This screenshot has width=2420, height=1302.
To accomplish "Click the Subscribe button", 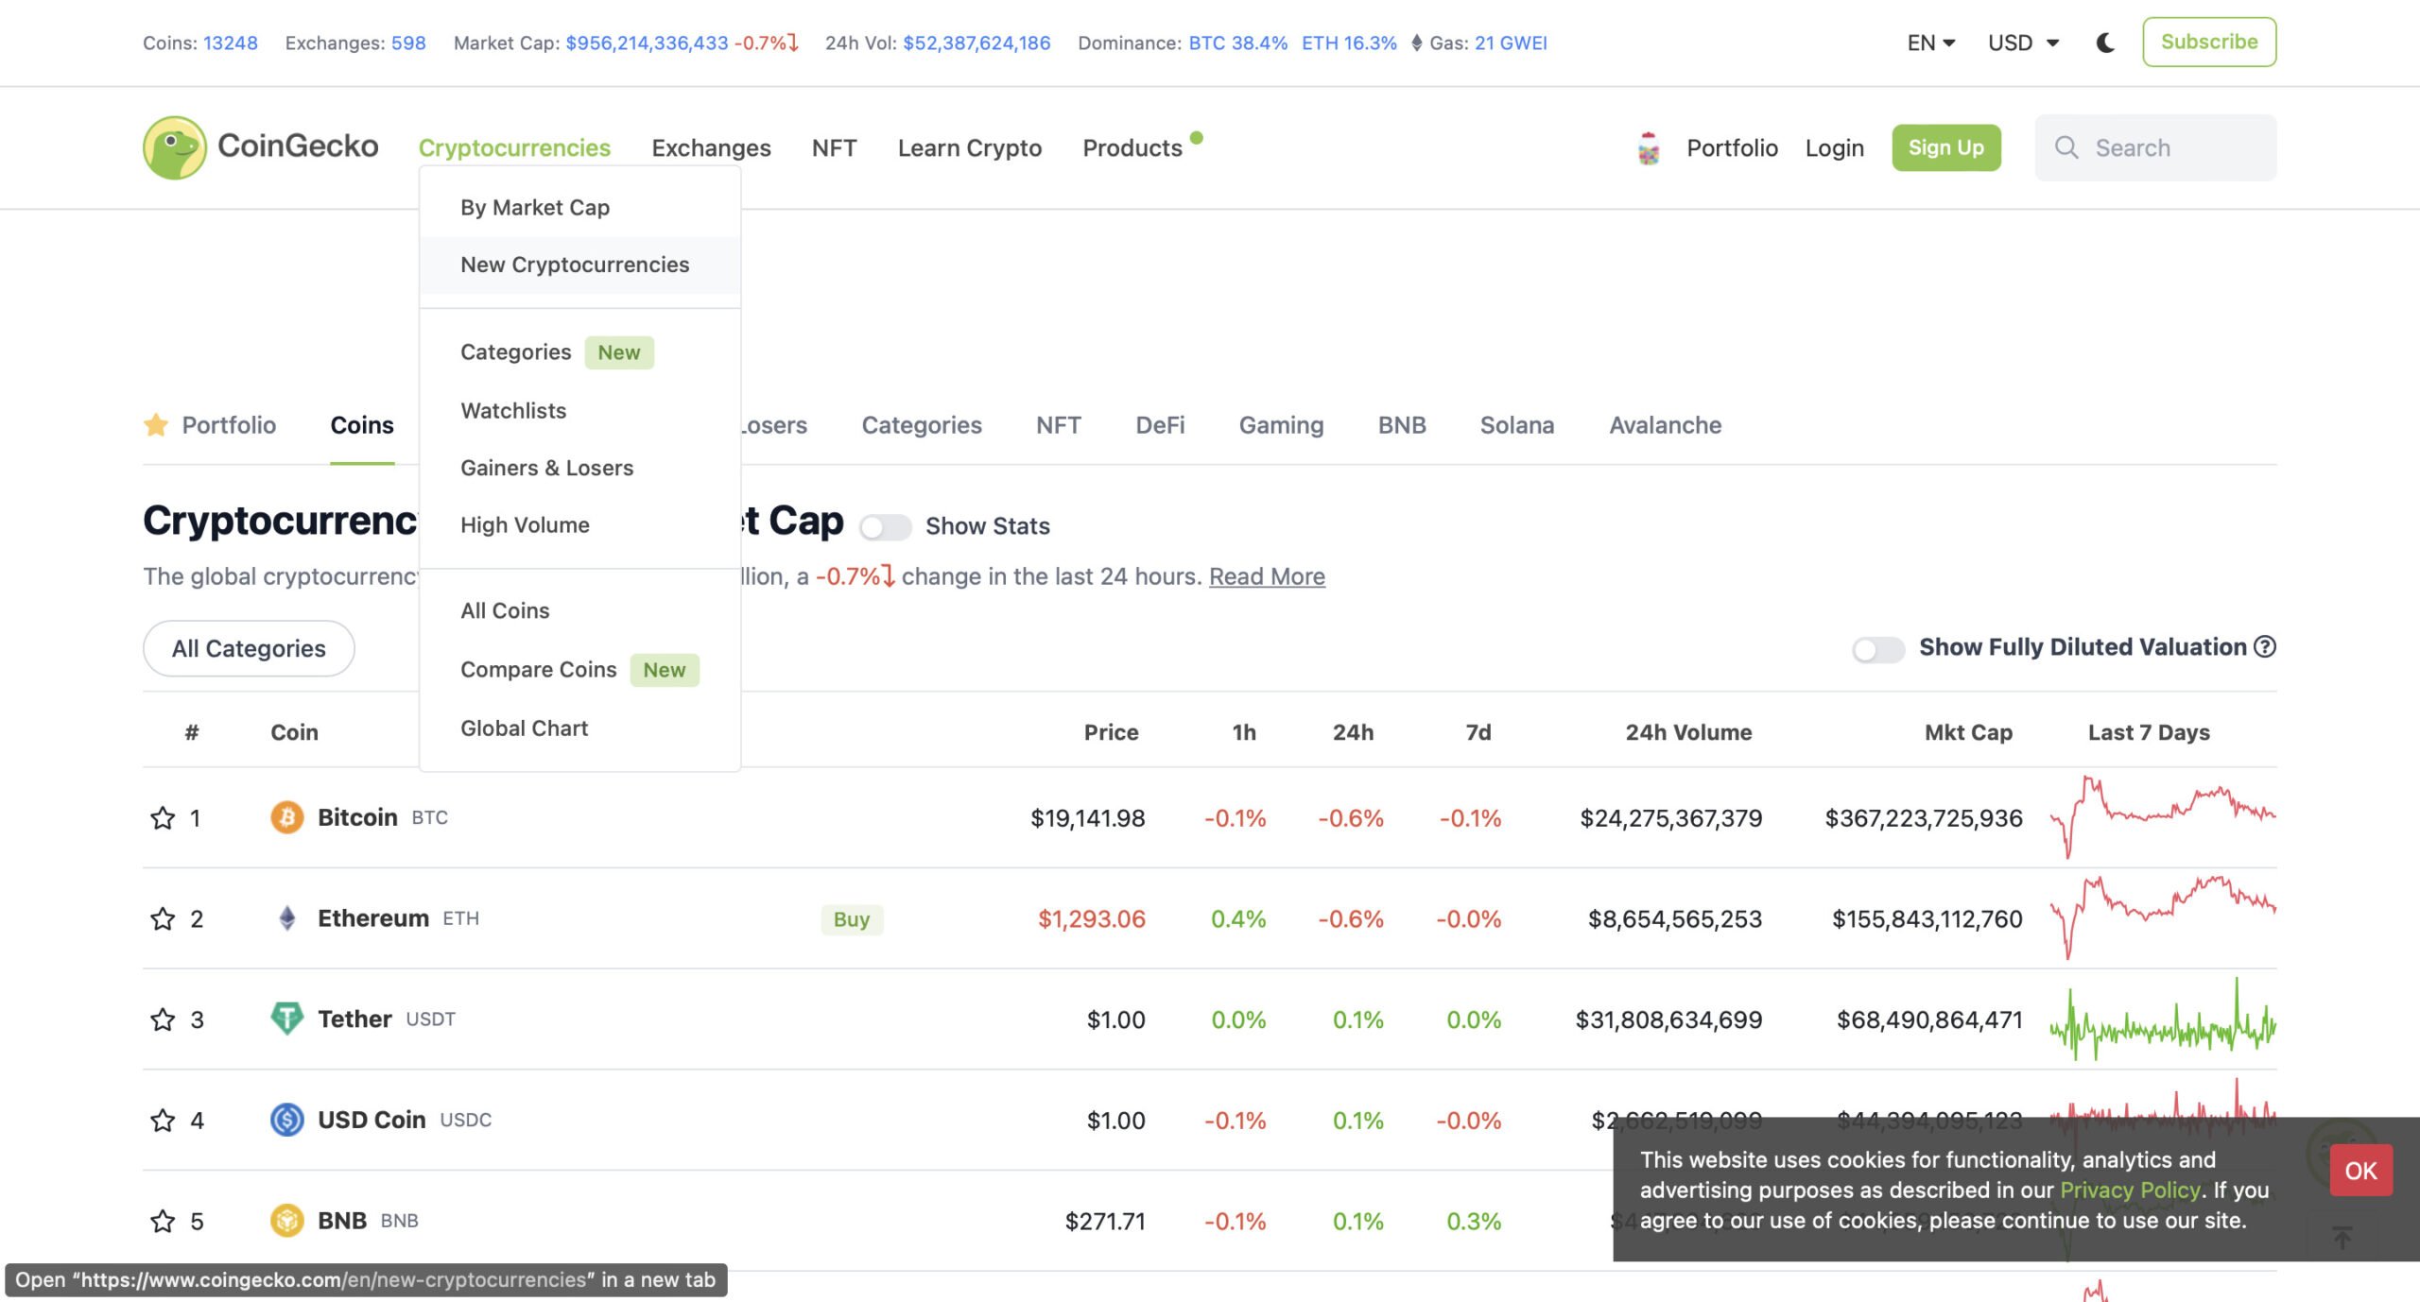I will tap(2209, 43).
